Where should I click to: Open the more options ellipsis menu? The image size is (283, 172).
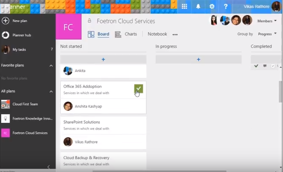175,34
